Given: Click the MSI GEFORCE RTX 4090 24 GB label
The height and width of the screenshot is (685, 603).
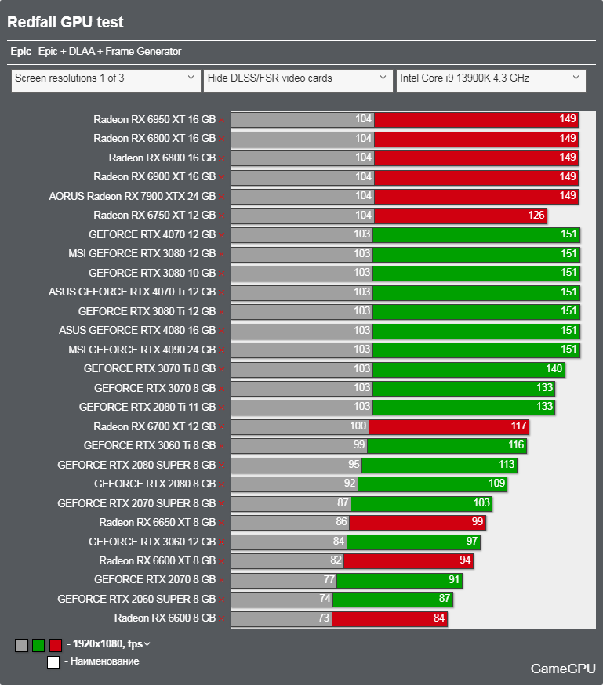Looking at the screenshot, I should (142, 350).
